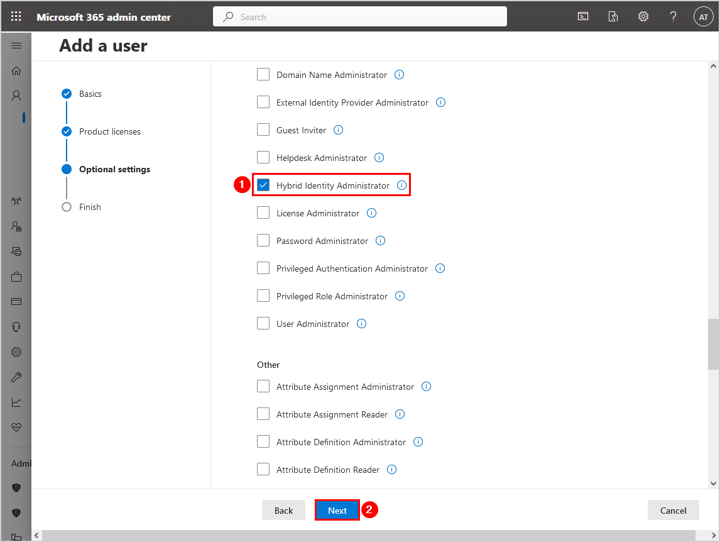This screenshot has width=720, height=542.
Task: Expand the navigation hamburger menu
Action: [x=16, y=46]
